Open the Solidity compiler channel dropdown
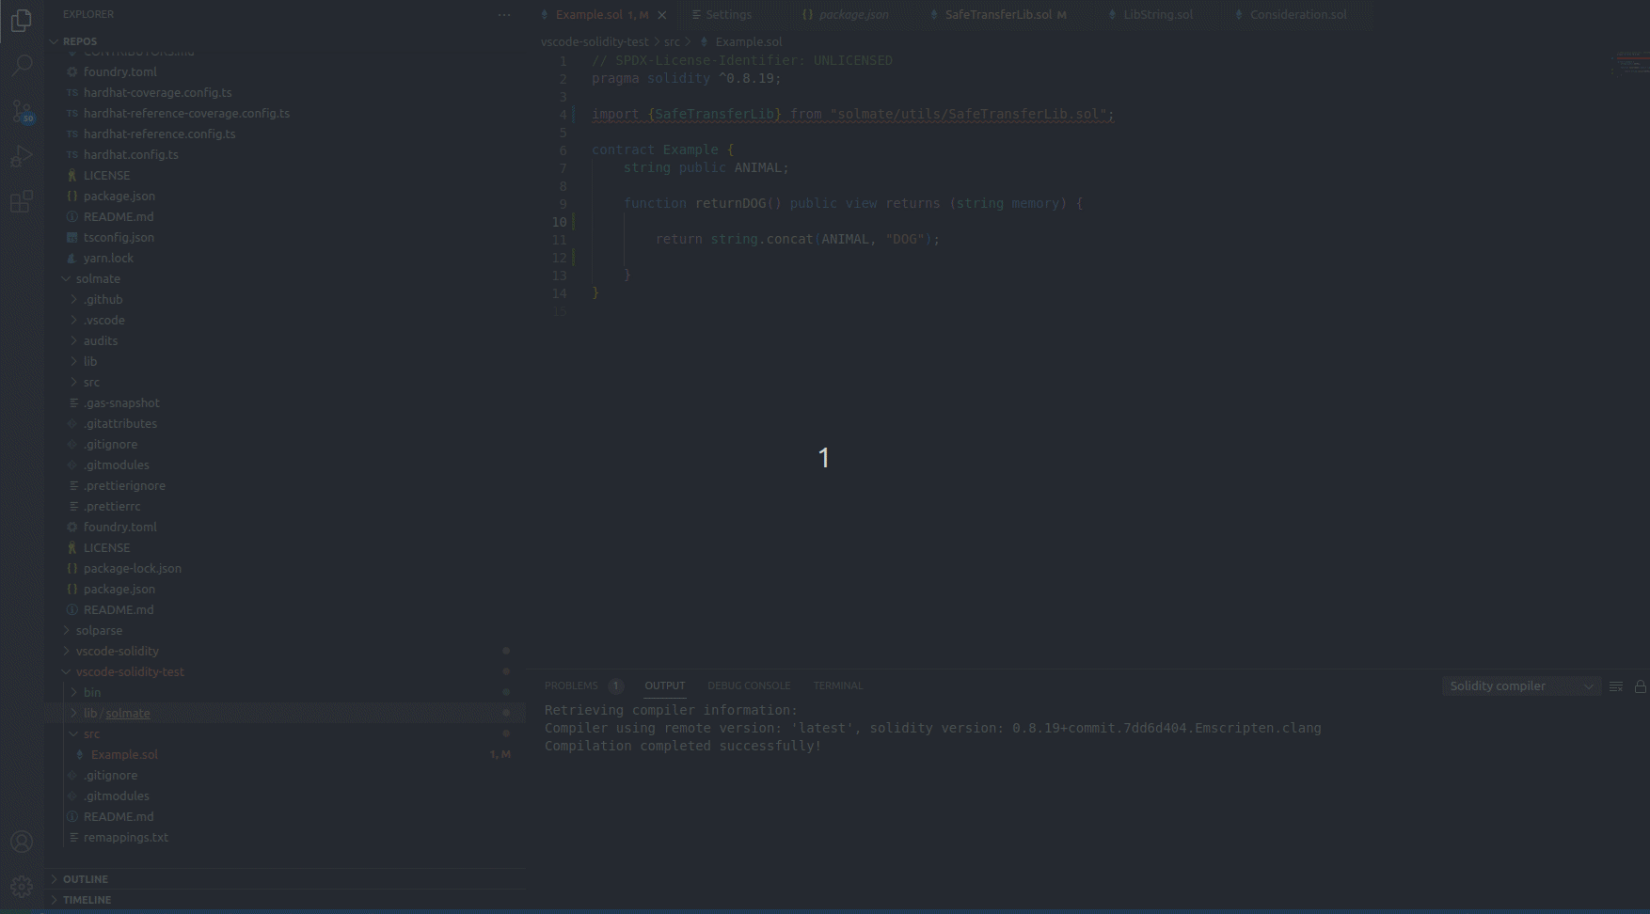The width and height of the screenshot is (1650, 914). 1518,685
